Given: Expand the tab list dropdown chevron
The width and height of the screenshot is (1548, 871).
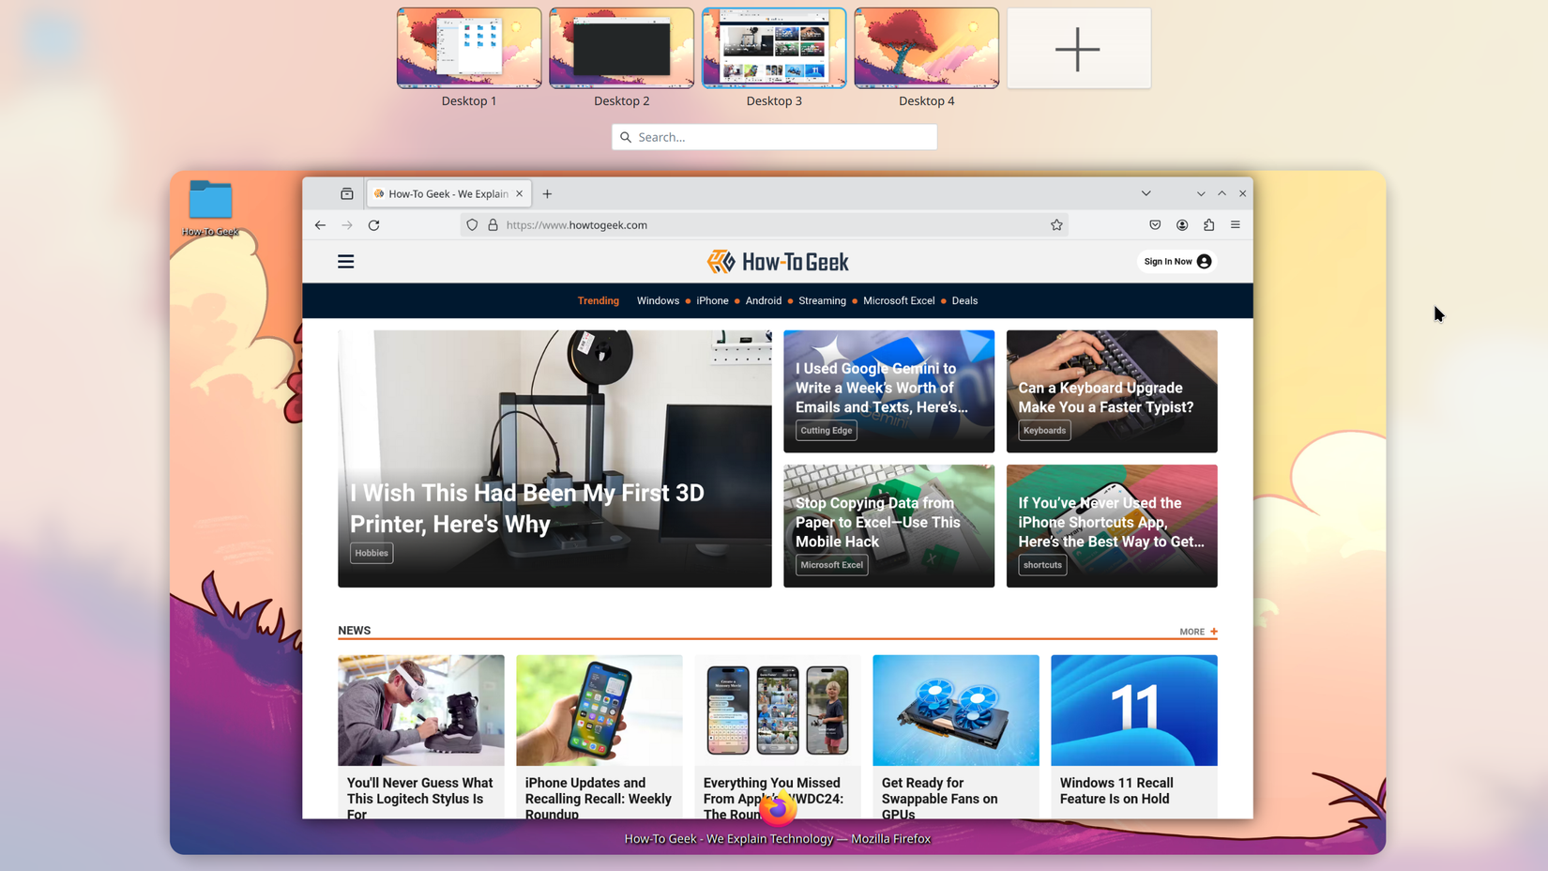Looking at the screenshot, I should coord(1146,193).
